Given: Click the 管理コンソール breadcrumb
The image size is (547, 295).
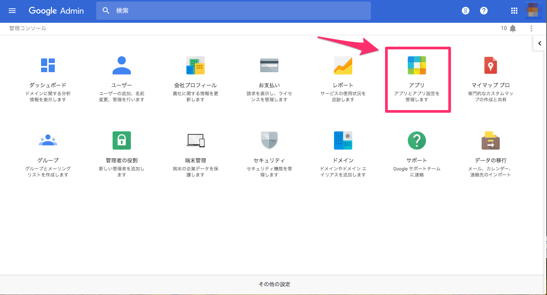Looking at the screenshot, I should (x=28, y=28).
